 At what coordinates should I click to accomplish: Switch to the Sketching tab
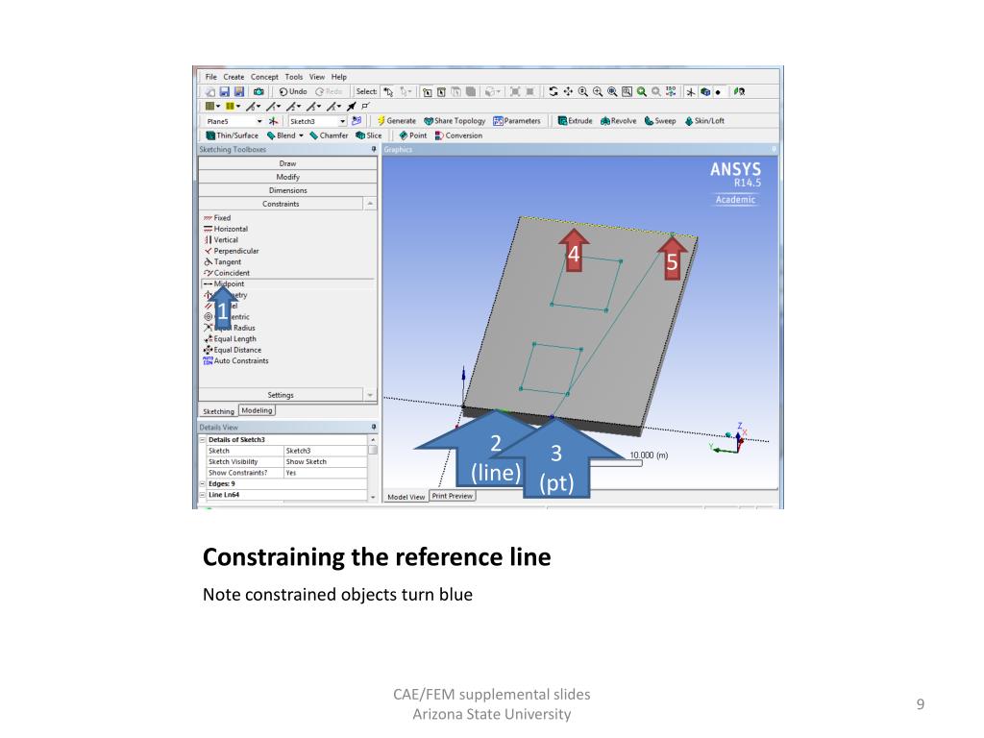coord(218,411)
